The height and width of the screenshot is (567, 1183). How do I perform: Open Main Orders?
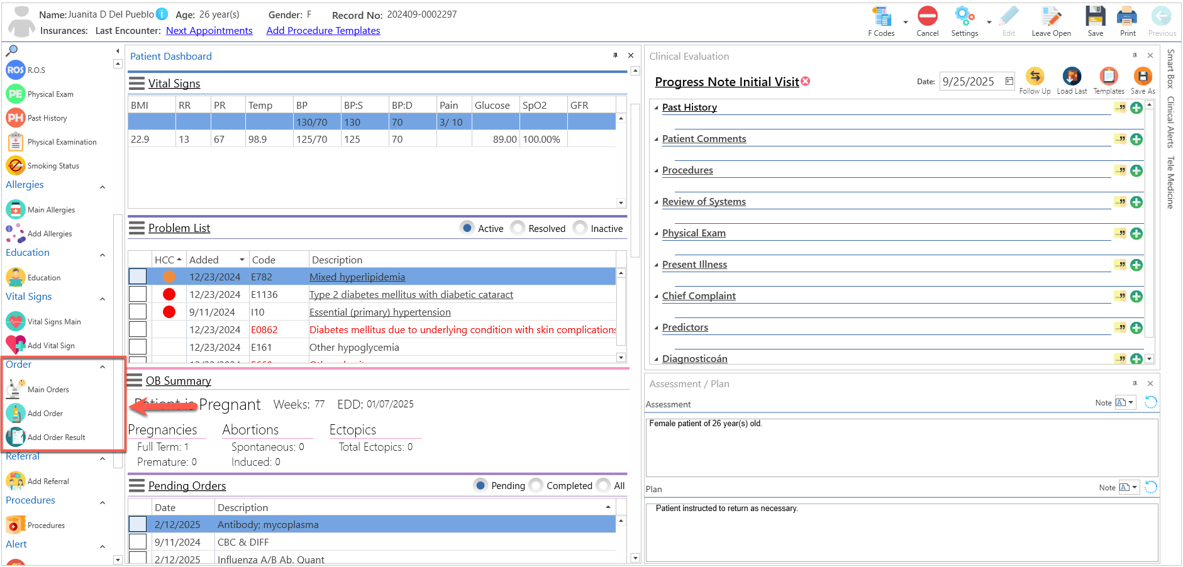point(38,389)
